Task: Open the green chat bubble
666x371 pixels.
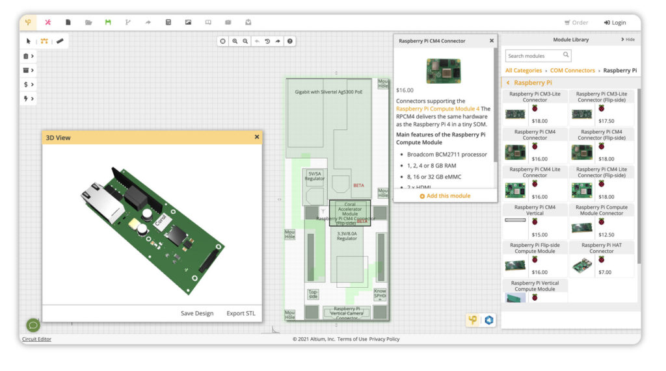Action: [x=33, y=325]
